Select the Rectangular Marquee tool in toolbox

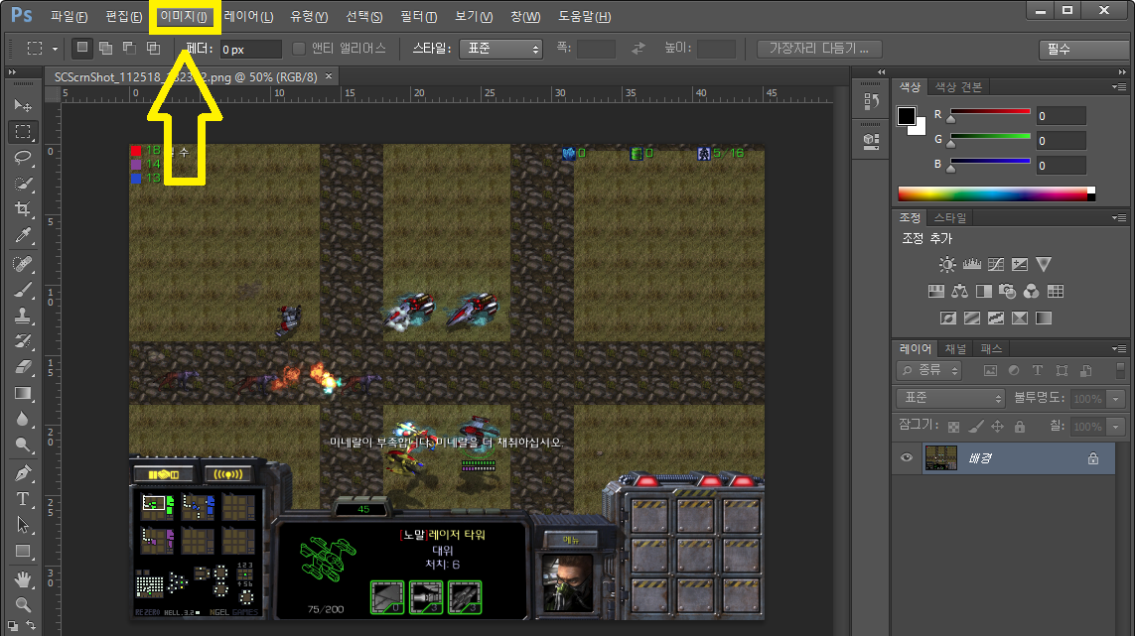23,132
